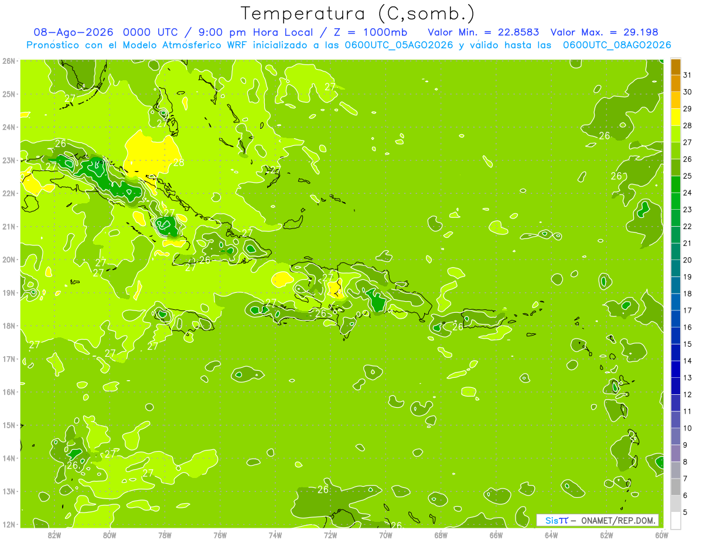Click the SisTT - ONAMET/REP.DOM. credit box
This screenshot has height=543, width=703.
pyautogui.click(x=597, y=520)
